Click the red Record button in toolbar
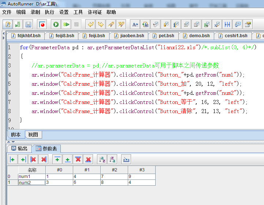The width and height of the screenshot is (264, 205). tap(42, 24)
